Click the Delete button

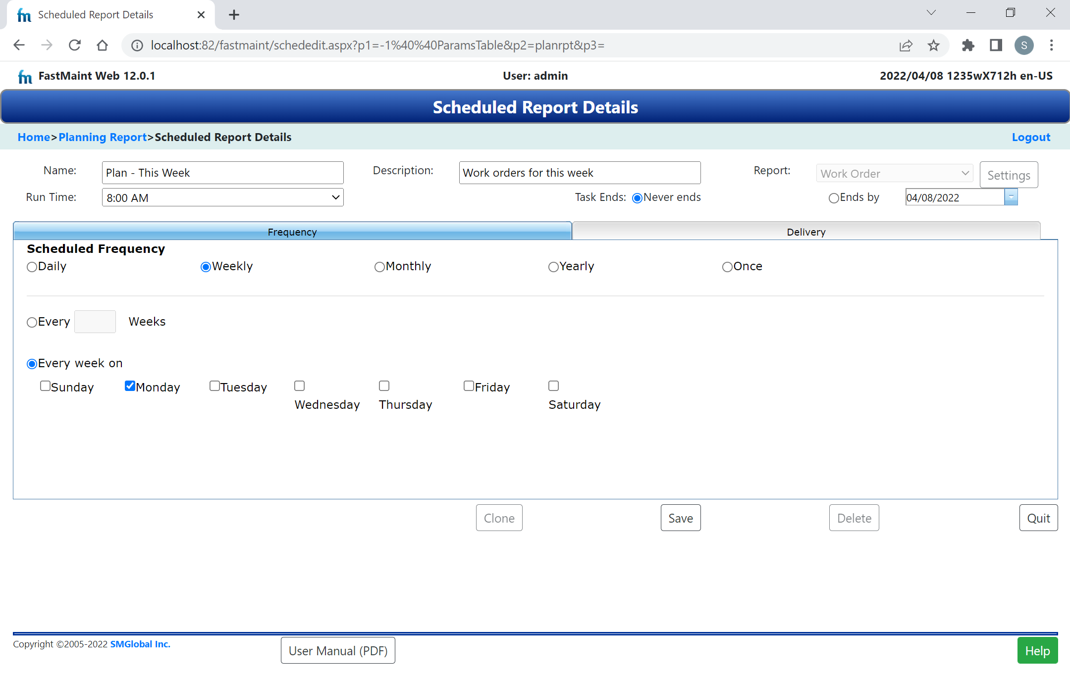pos(854,518)
